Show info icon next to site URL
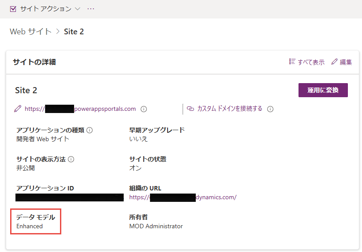Screen dimensions: 362x252 tap(144, 109)
